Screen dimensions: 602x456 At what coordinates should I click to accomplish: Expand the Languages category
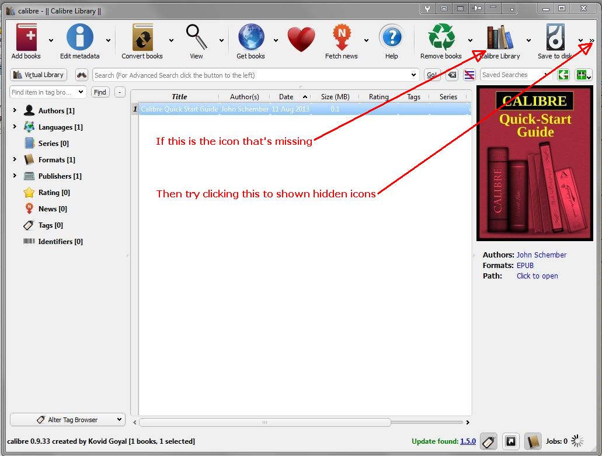[x=15, y=126]
